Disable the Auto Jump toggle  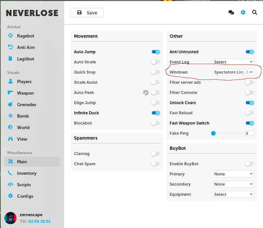(156, 52)
